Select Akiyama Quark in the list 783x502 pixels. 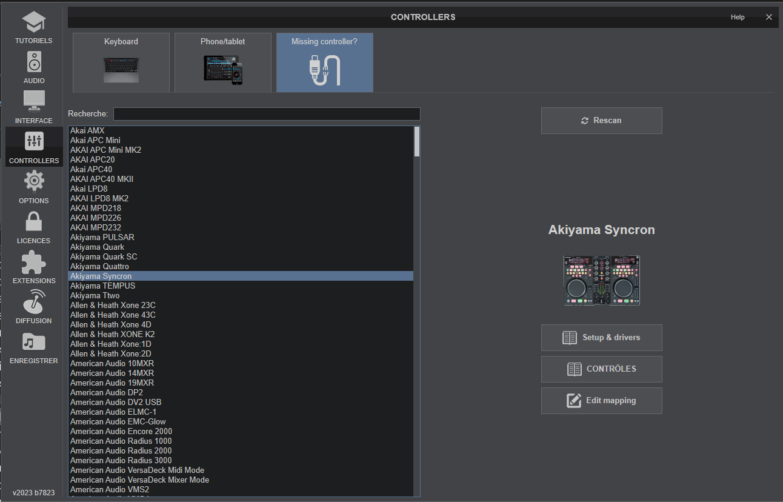point(241,247)
